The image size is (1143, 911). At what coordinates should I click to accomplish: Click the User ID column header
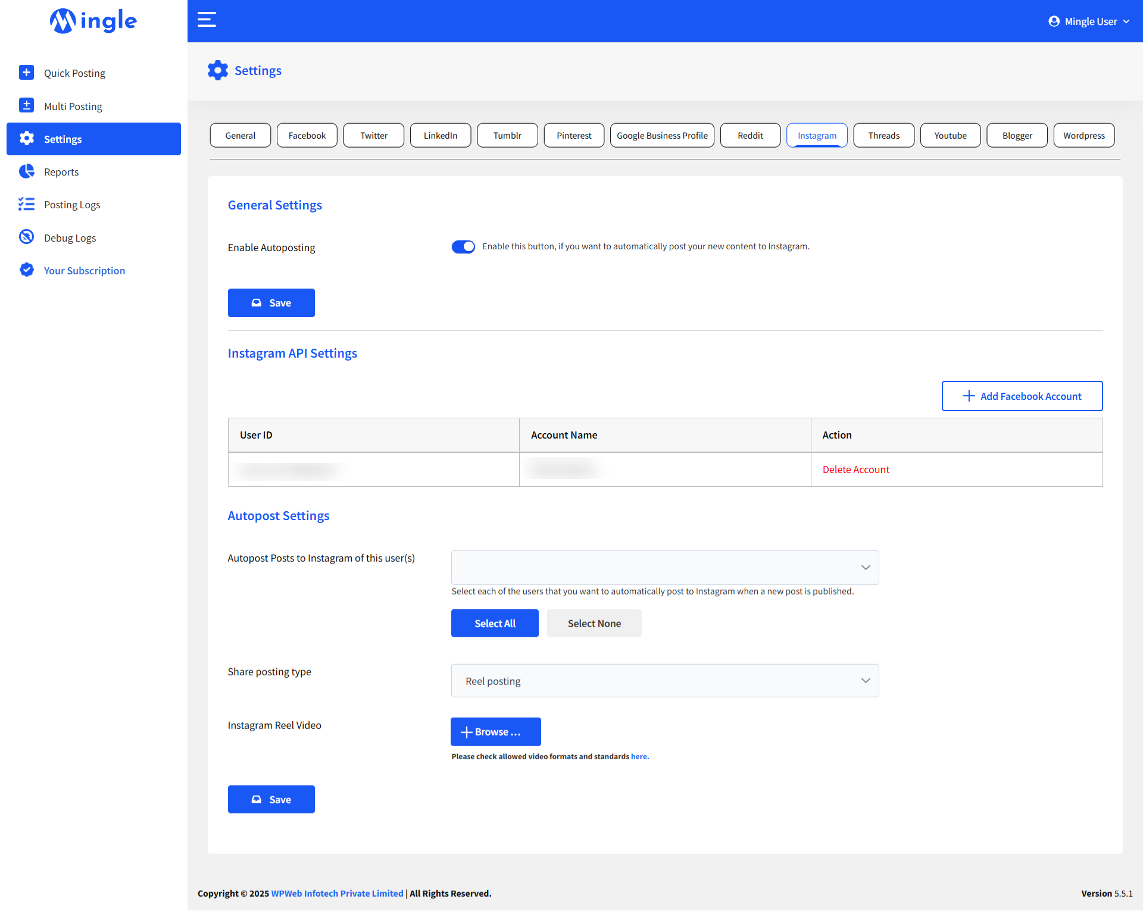click(x=374, y=435)
